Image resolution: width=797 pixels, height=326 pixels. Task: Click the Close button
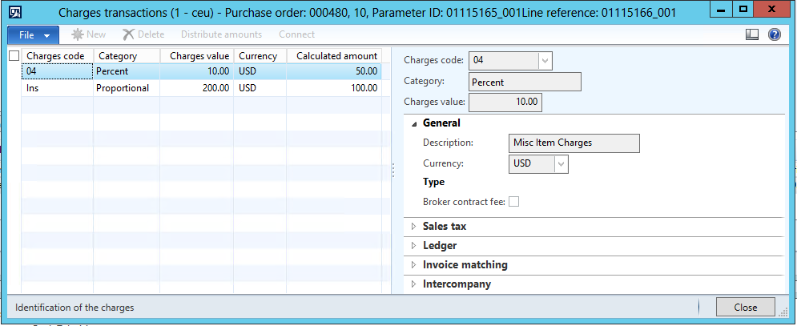[745, 307]
